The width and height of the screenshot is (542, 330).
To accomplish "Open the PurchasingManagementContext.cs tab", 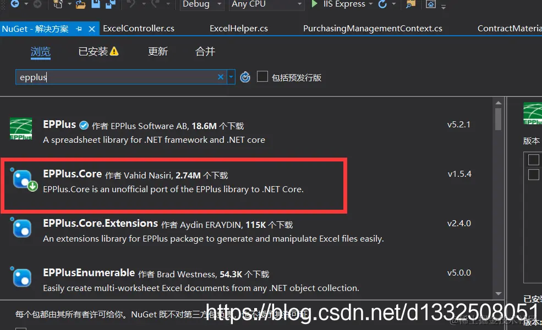I will (373, 29).
